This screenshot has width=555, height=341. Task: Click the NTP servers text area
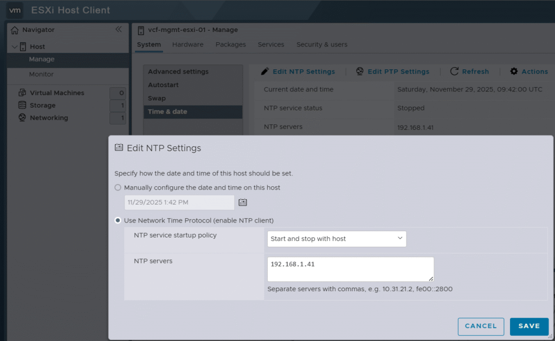tap(351, 269)
